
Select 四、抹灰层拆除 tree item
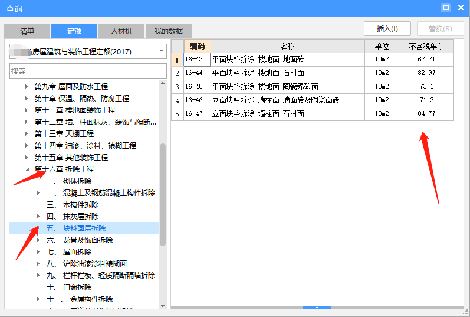[73, 217]
